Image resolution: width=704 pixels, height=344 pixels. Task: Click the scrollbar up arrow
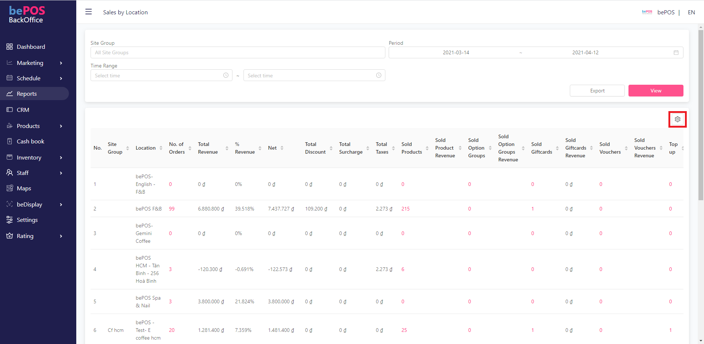pos(701,27)
